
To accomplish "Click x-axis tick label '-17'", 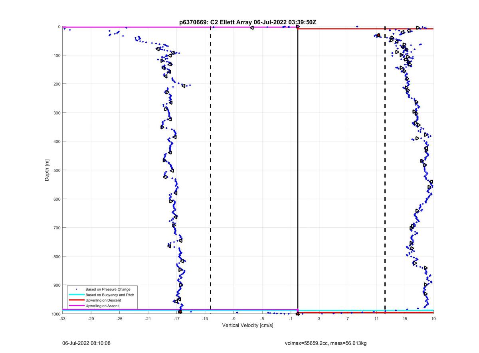I will coord(176,319).
